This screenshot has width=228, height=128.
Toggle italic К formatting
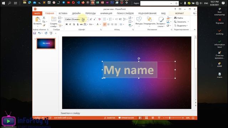pyautogui.click(x=70, y=25)
